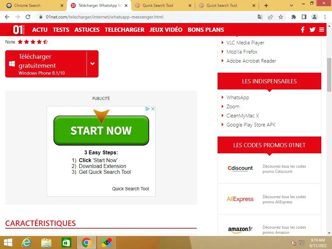Open Cdiscount promo codes logo
This screenshot has height=249, width=332.
pos(240,168)
